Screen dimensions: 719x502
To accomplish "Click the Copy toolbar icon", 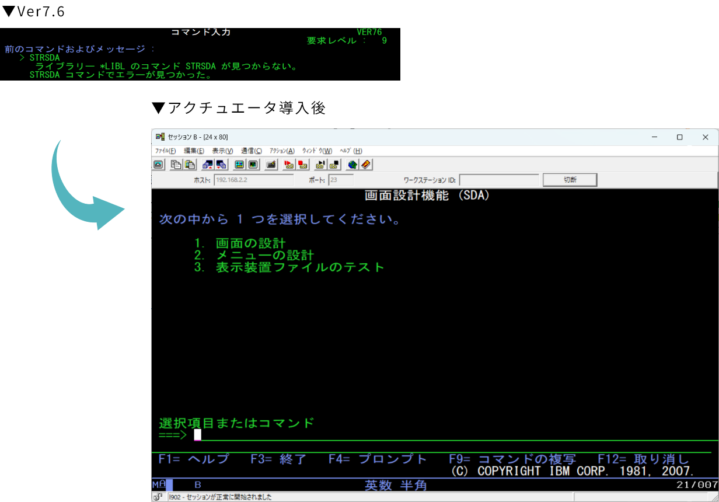I will [176, 165].
